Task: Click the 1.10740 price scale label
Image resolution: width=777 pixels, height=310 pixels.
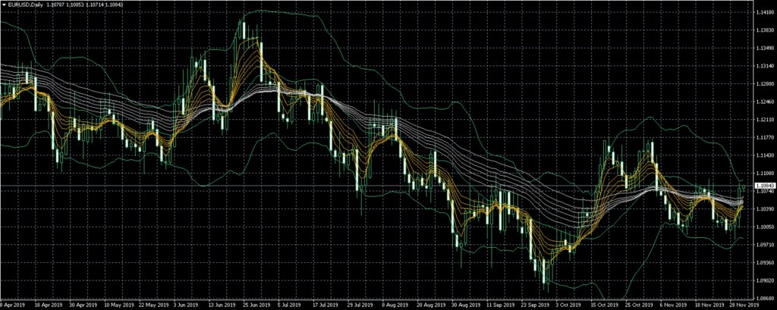Action: click(x=766, y=191)
